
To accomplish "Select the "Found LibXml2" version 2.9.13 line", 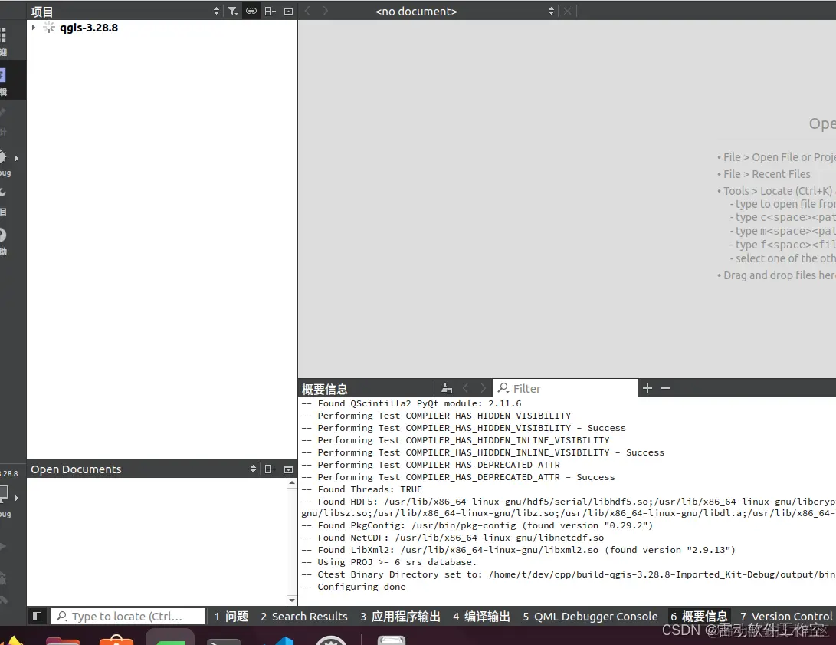I will (518, 549).
